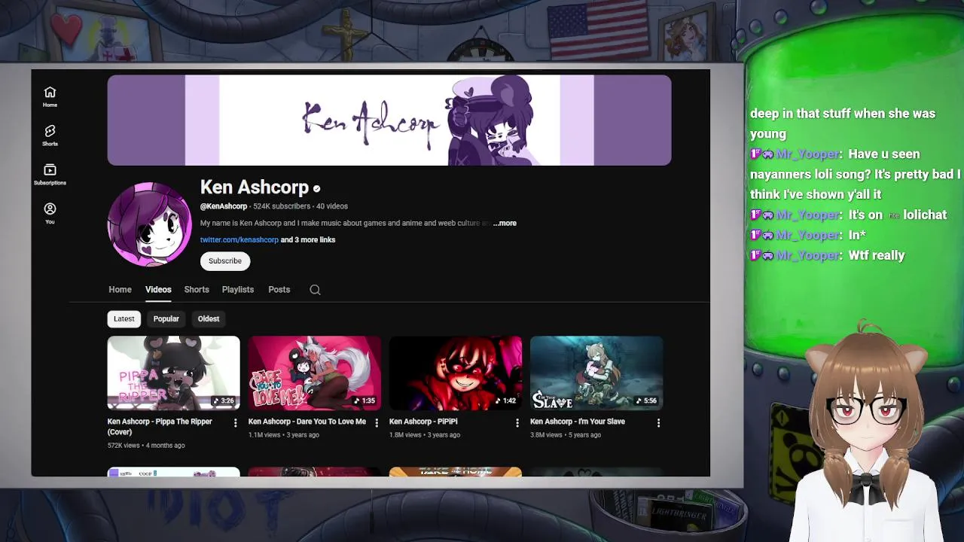The image size is (964, 542).
Task: Open the YouTube Home sidebar icon
Action: click(x=50, y=96)
